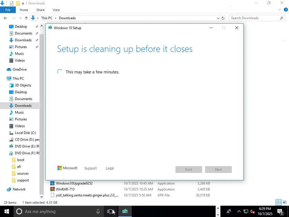Click the Up one level arrow
This screenshot has width=289, height=217.
(x=26, y=18)
